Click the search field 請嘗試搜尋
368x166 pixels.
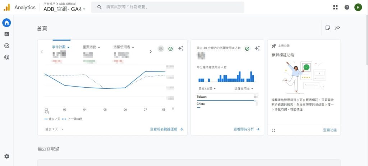167,7
